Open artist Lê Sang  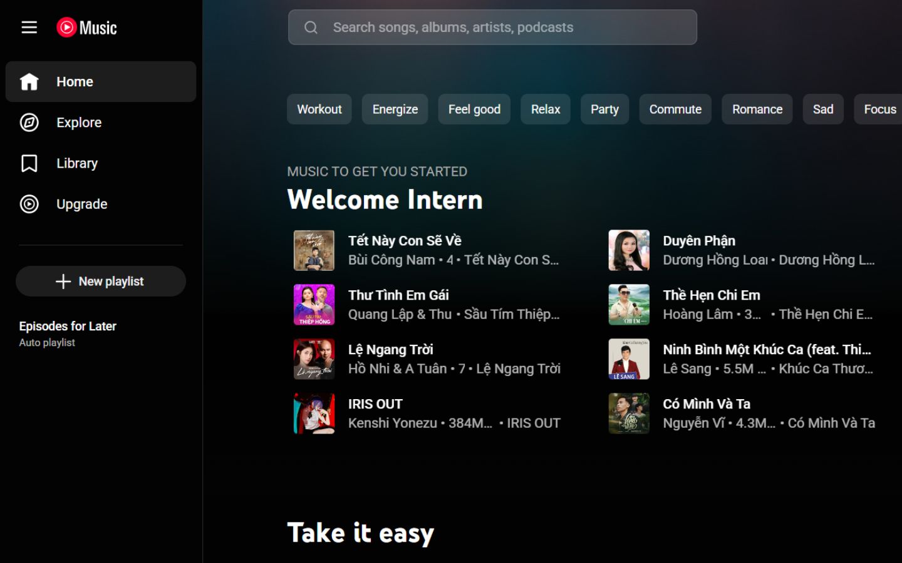pyautogui.click(x=687, y=369)
